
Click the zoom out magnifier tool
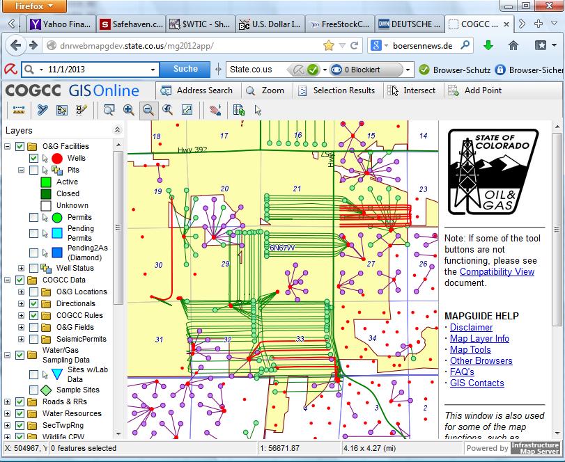pos(148,110)
